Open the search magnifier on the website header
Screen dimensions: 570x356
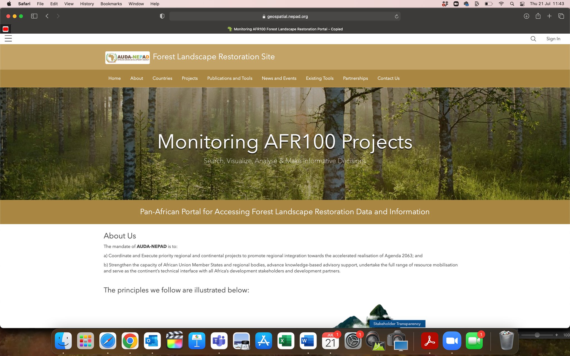pos(533,39)
